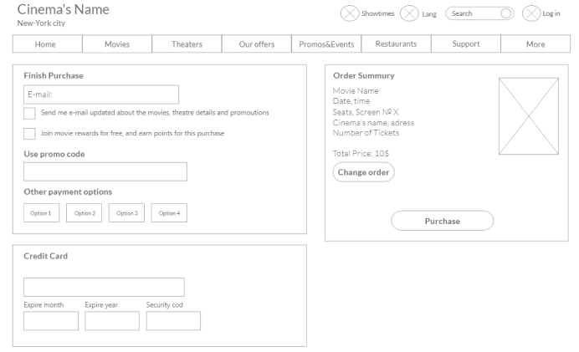Choose payment Option 3
Viewport: 579px width, 352px height.
click(x=126, y=213)
